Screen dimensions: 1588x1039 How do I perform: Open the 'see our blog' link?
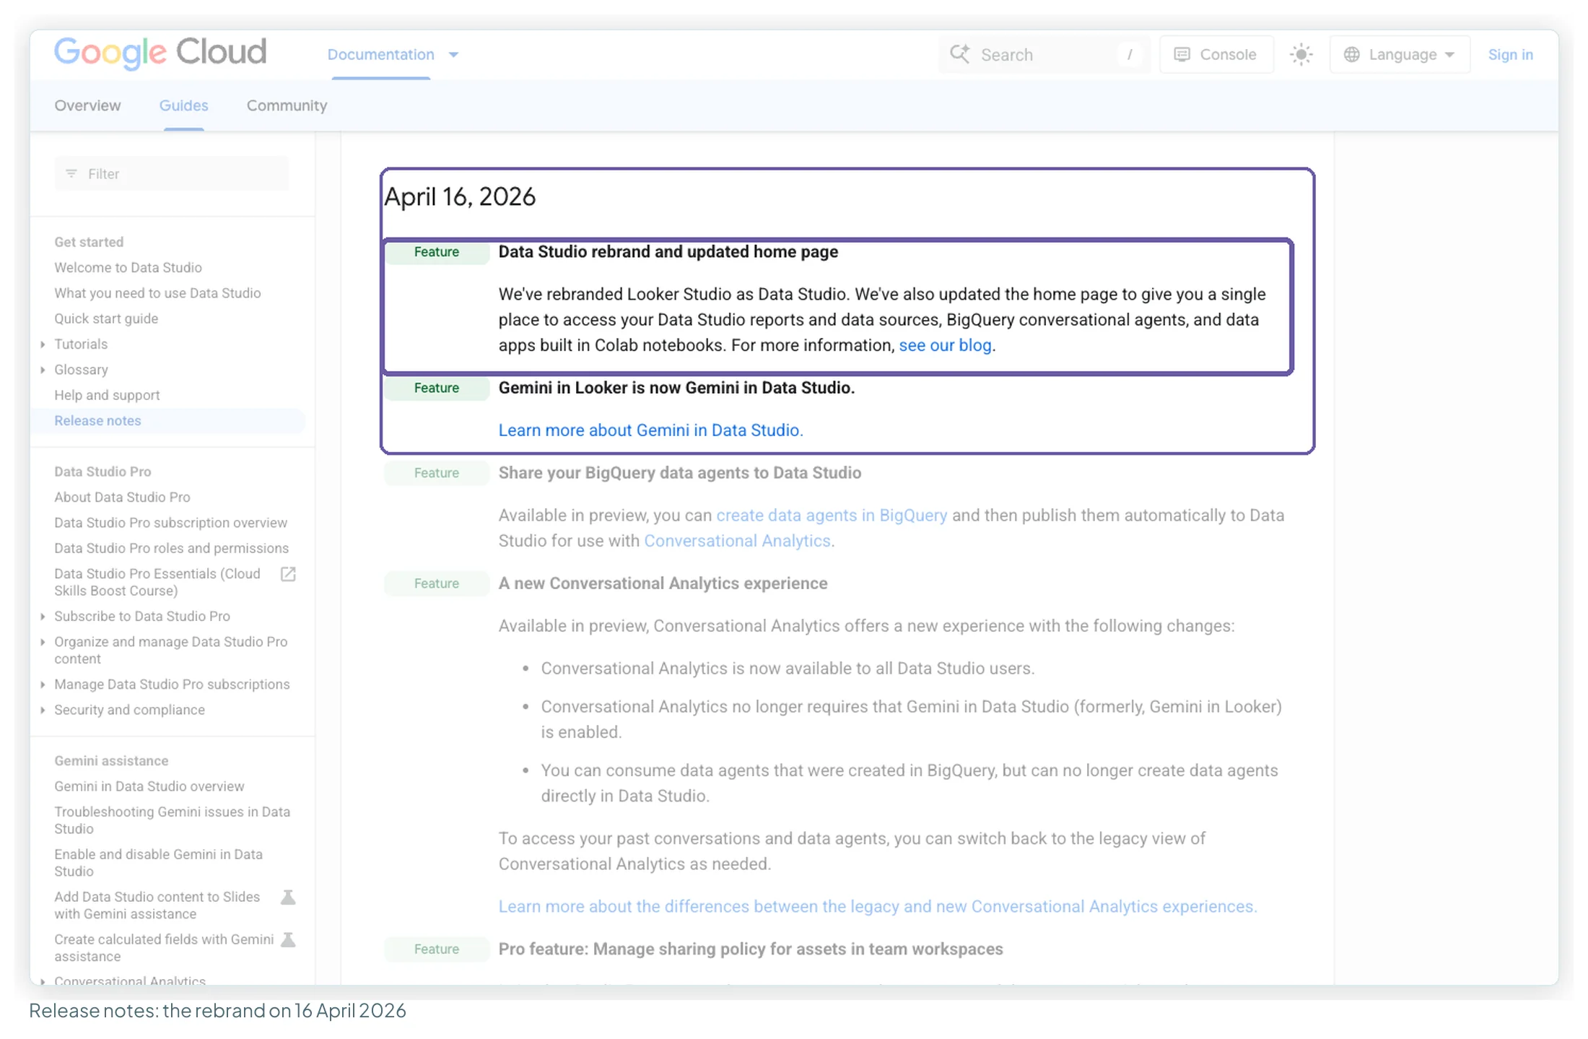pos(945,345)
